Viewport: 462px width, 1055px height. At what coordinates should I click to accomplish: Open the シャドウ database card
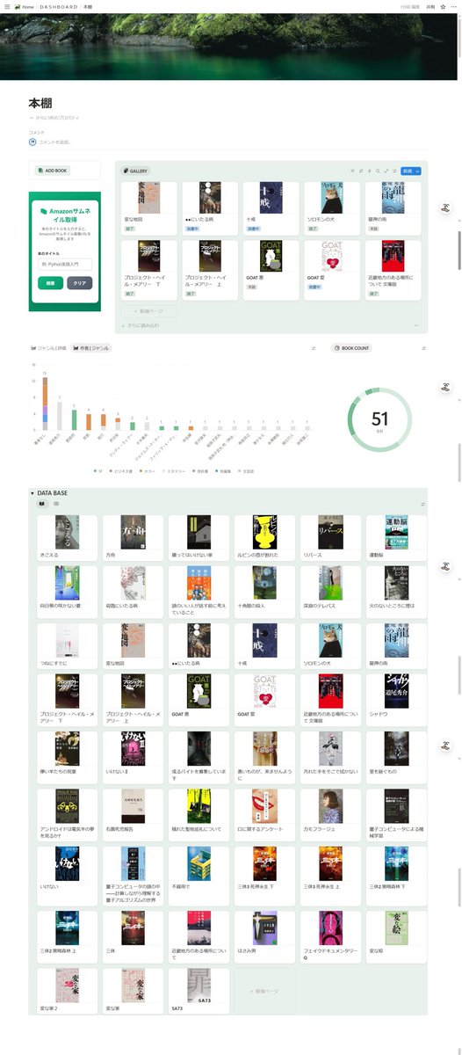[x=396, y=700]
